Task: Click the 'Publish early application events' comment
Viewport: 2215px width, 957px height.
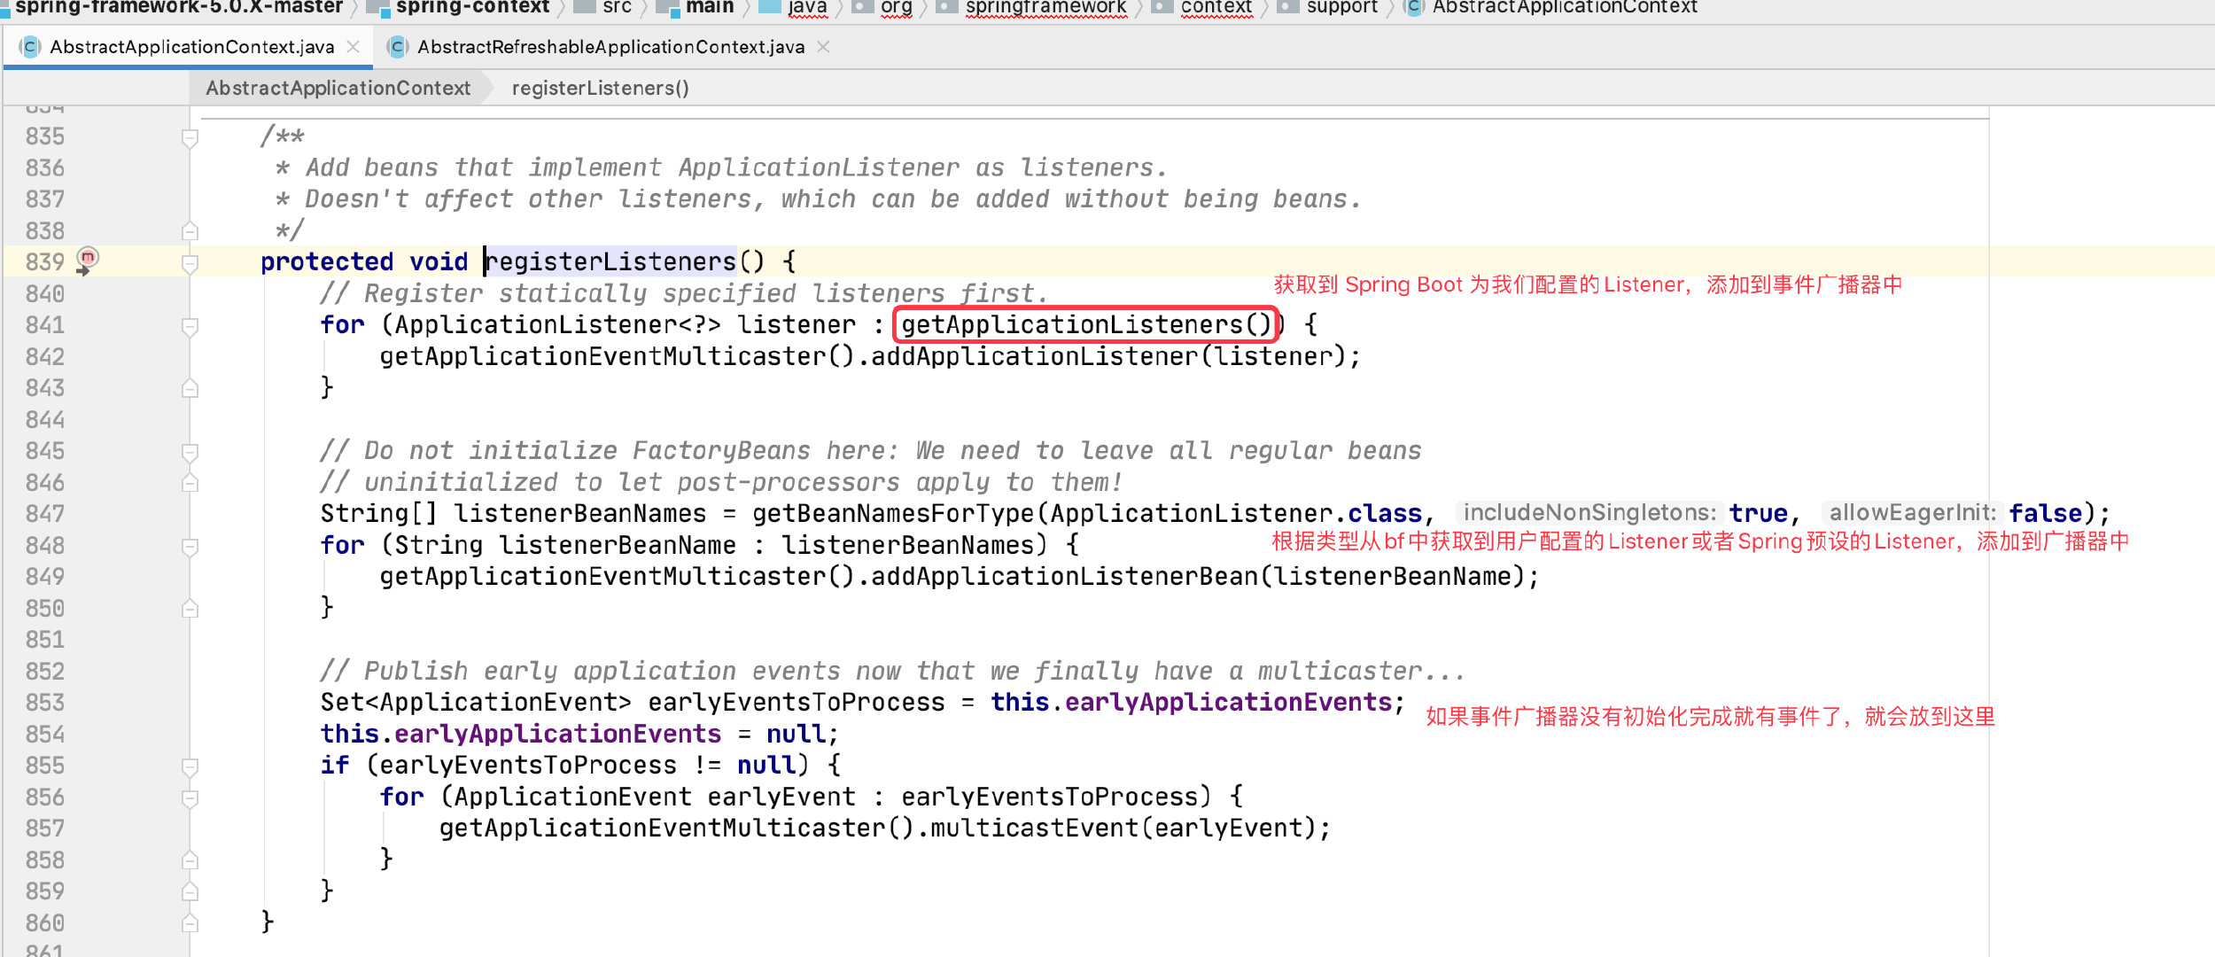Action: click(x=891, y=672)
